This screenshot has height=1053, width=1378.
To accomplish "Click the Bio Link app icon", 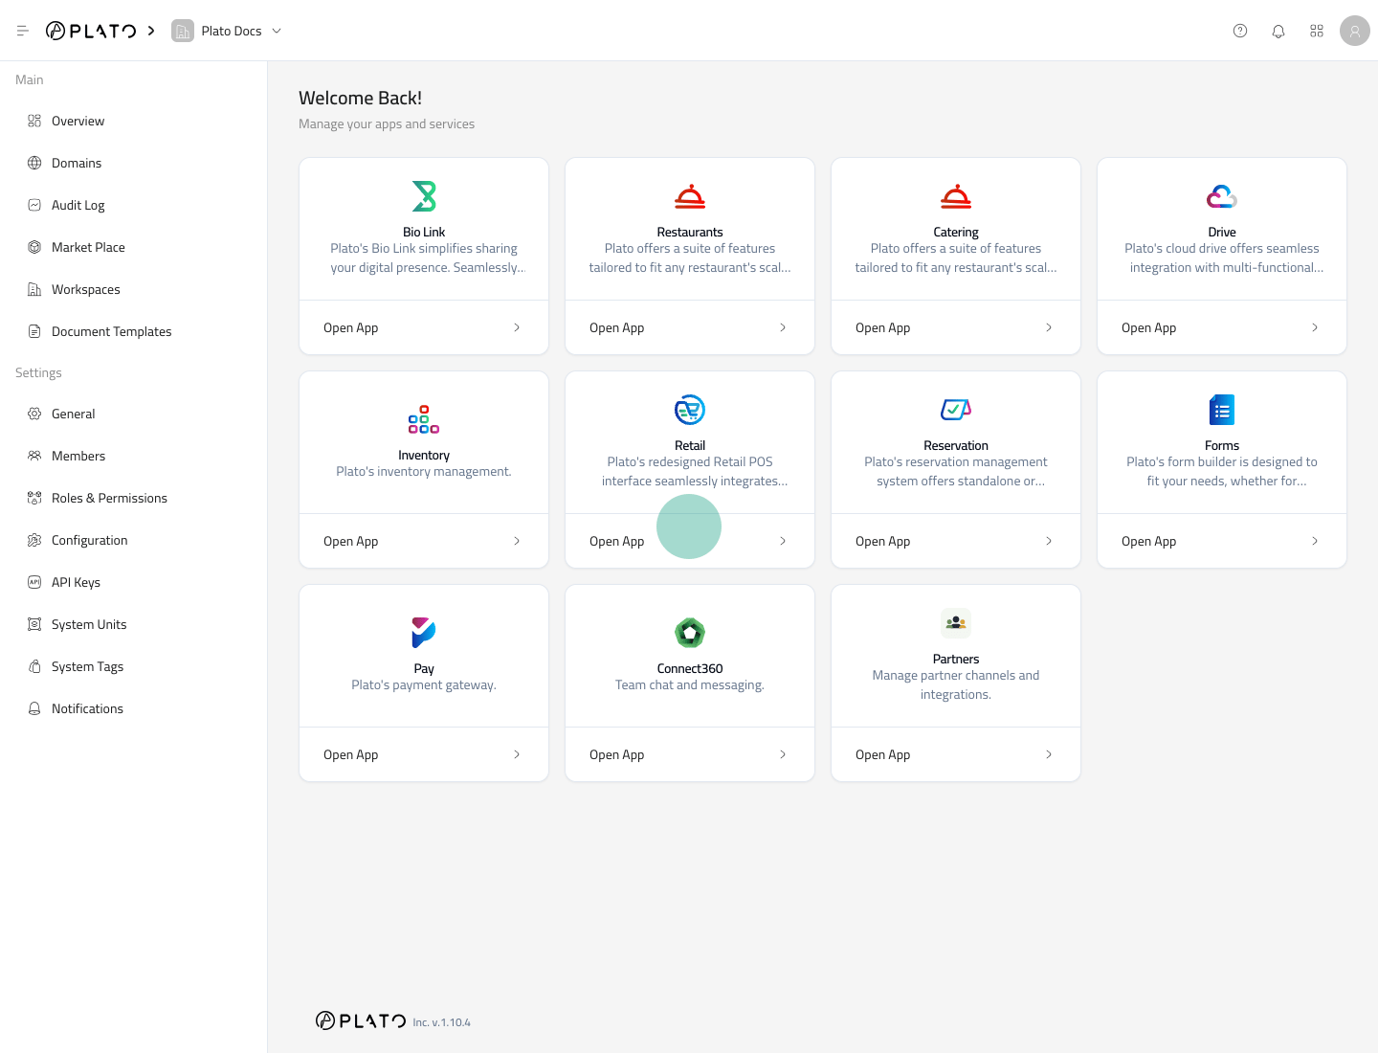I will click(424, 196).
